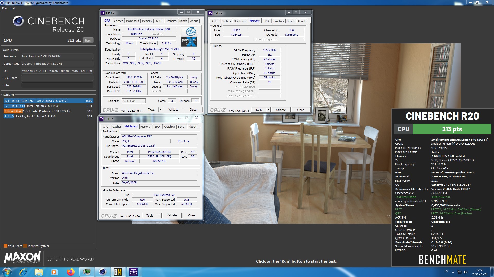Viewport: 494px width, 277px height.
Task: Switch to CPU tab in Mainboard tab window
Action: [105, 127]
